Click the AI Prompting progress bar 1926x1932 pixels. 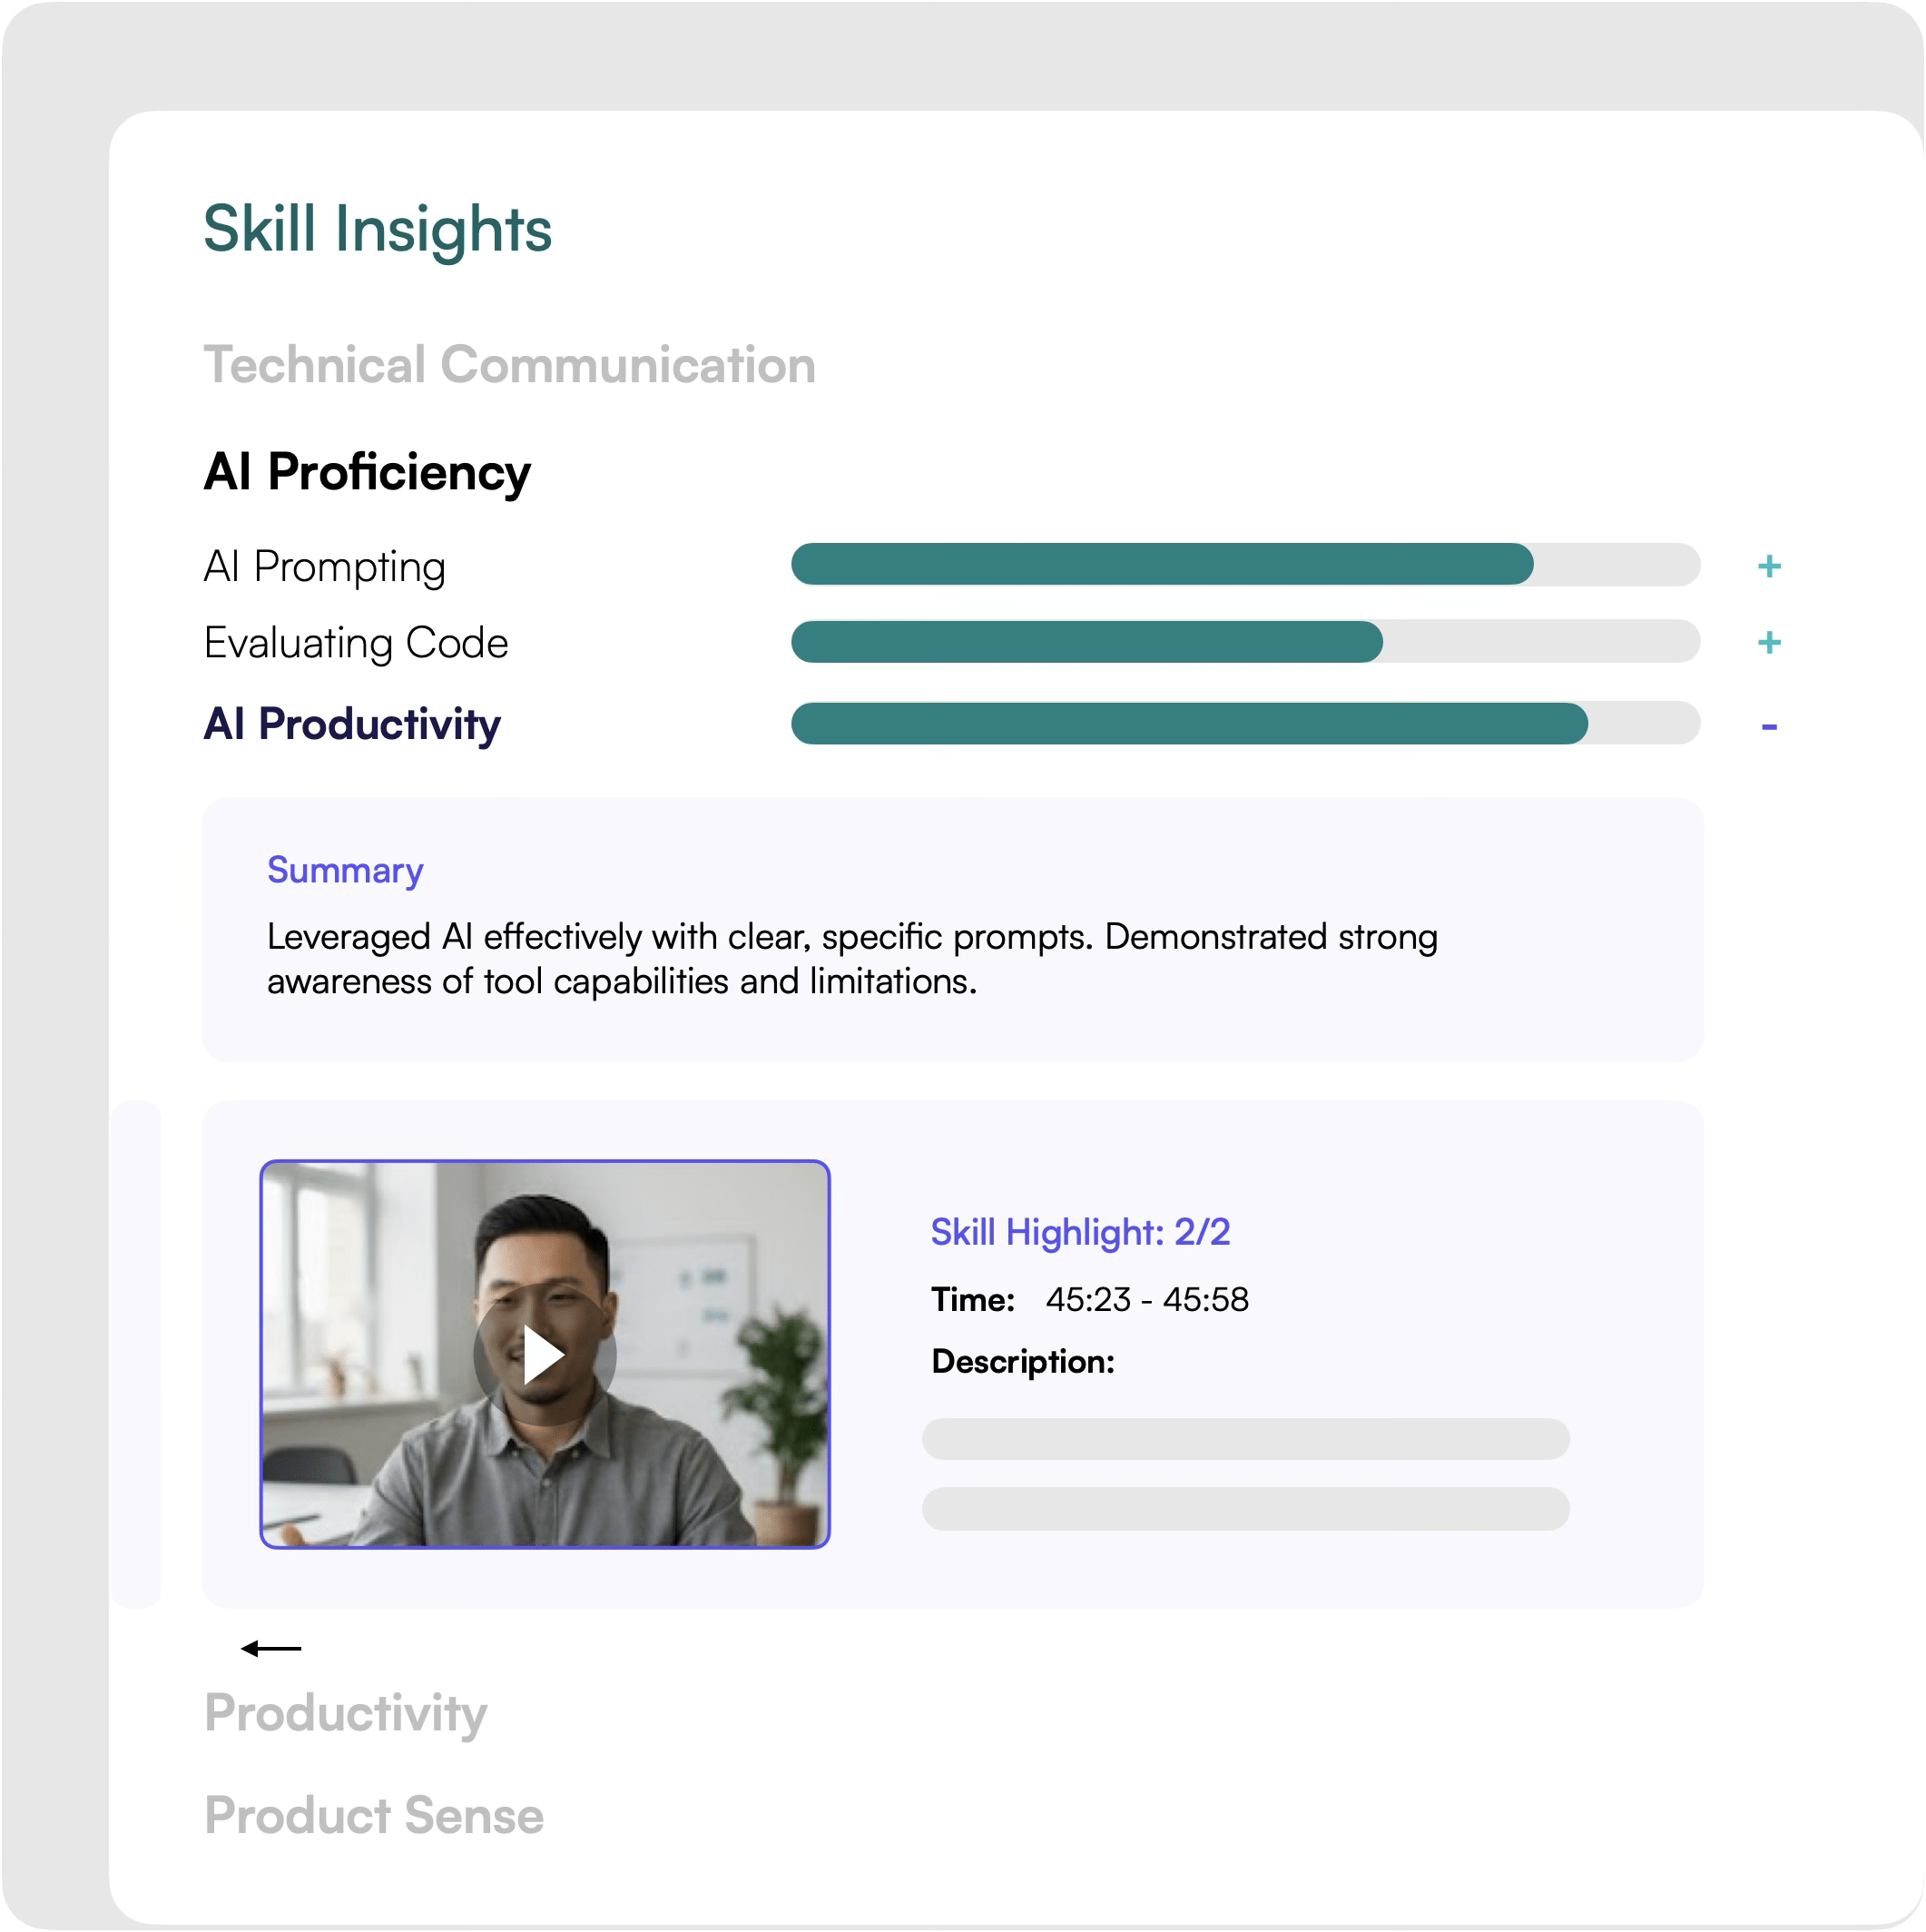[x=1244, y=565]
